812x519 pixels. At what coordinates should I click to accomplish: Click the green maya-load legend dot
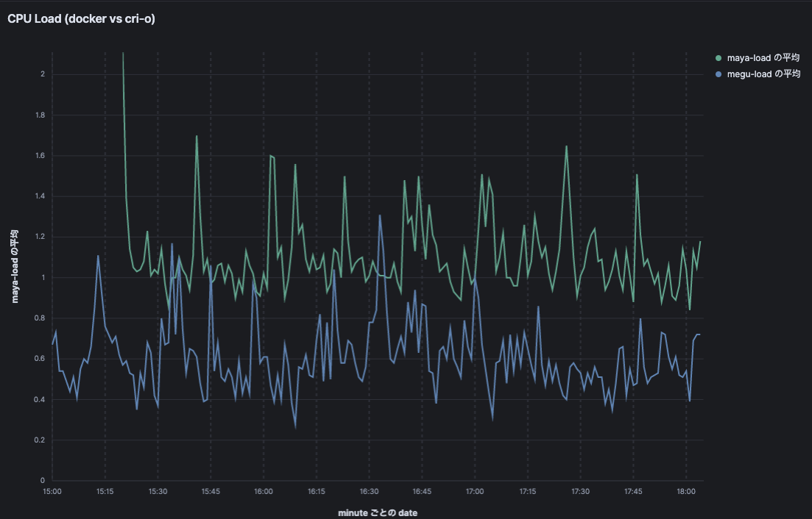coord(719,58)
